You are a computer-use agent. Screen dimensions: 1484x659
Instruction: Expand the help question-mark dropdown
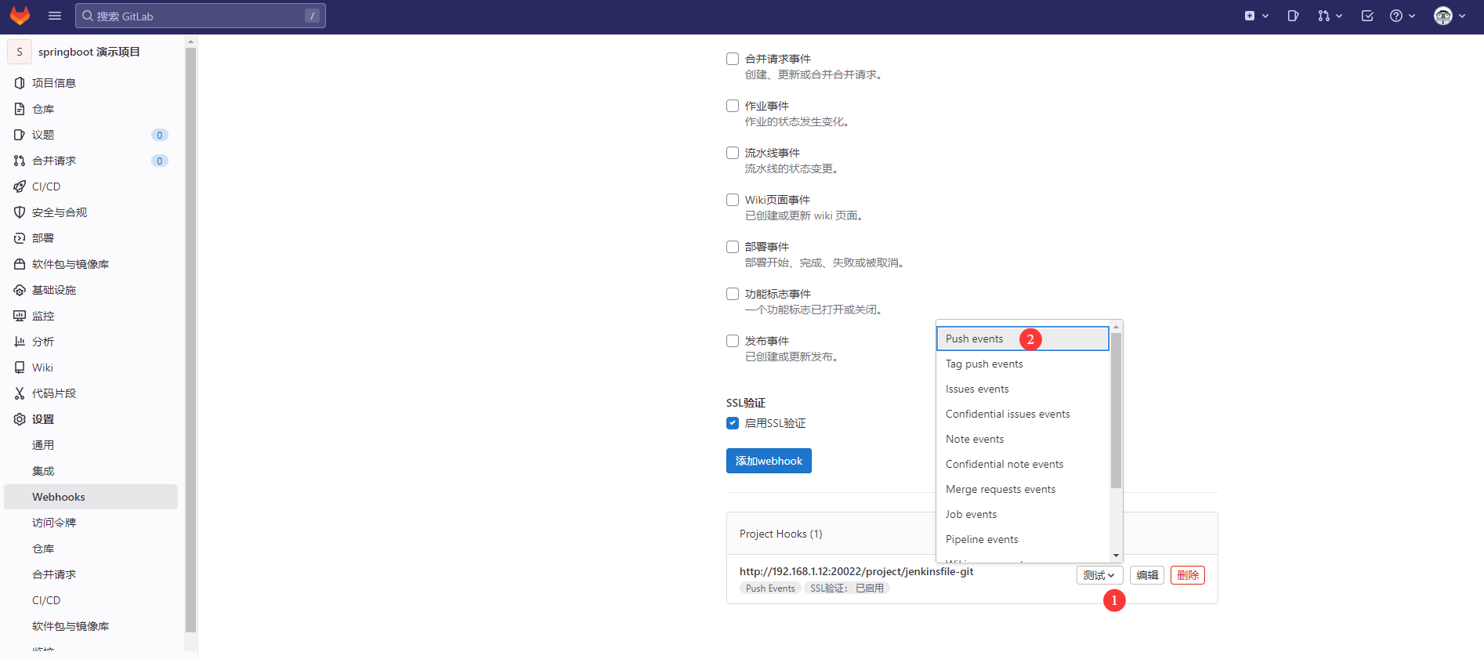[x=1402, y=16]
